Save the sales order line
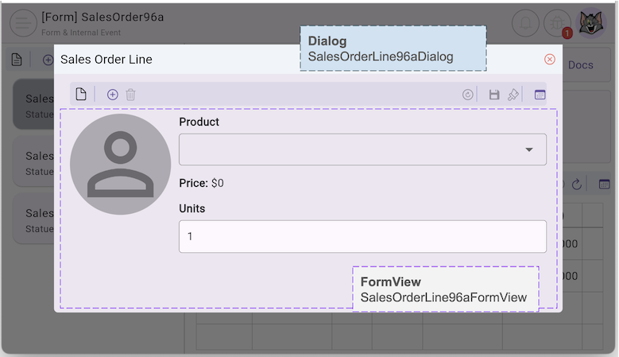The height and width of the screenshot is (357, 619). pos(494,95)
